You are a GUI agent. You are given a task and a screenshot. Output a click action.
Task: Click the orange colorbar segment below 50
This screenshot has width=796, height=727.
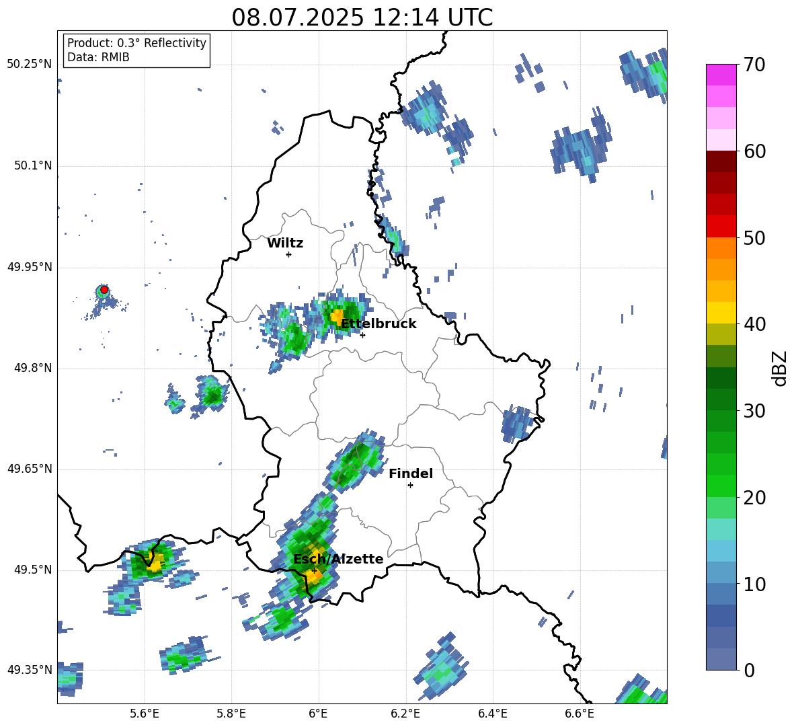click(721, 248)
